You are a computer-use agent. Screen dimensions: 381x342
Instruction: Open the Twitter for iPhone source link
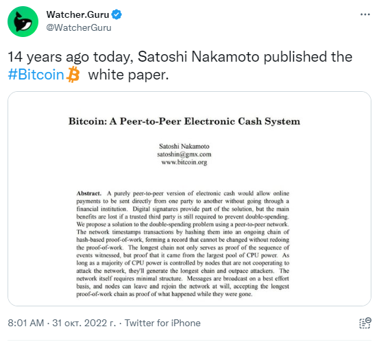click(162, 323)
